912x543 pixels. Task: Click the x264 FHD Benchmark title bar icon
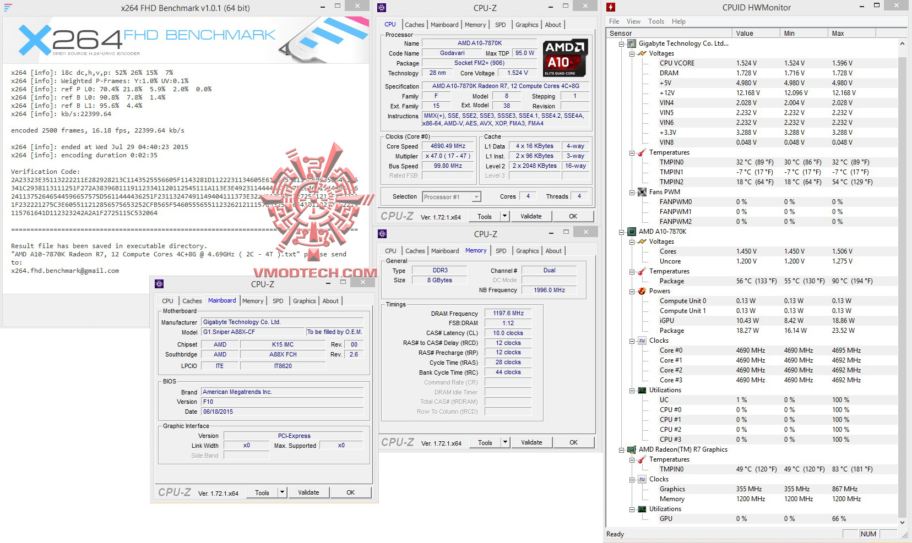pos(8,8)
